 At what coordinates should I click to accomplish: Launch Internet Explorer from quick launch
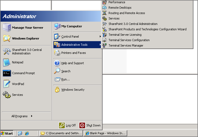click(27, 133)
